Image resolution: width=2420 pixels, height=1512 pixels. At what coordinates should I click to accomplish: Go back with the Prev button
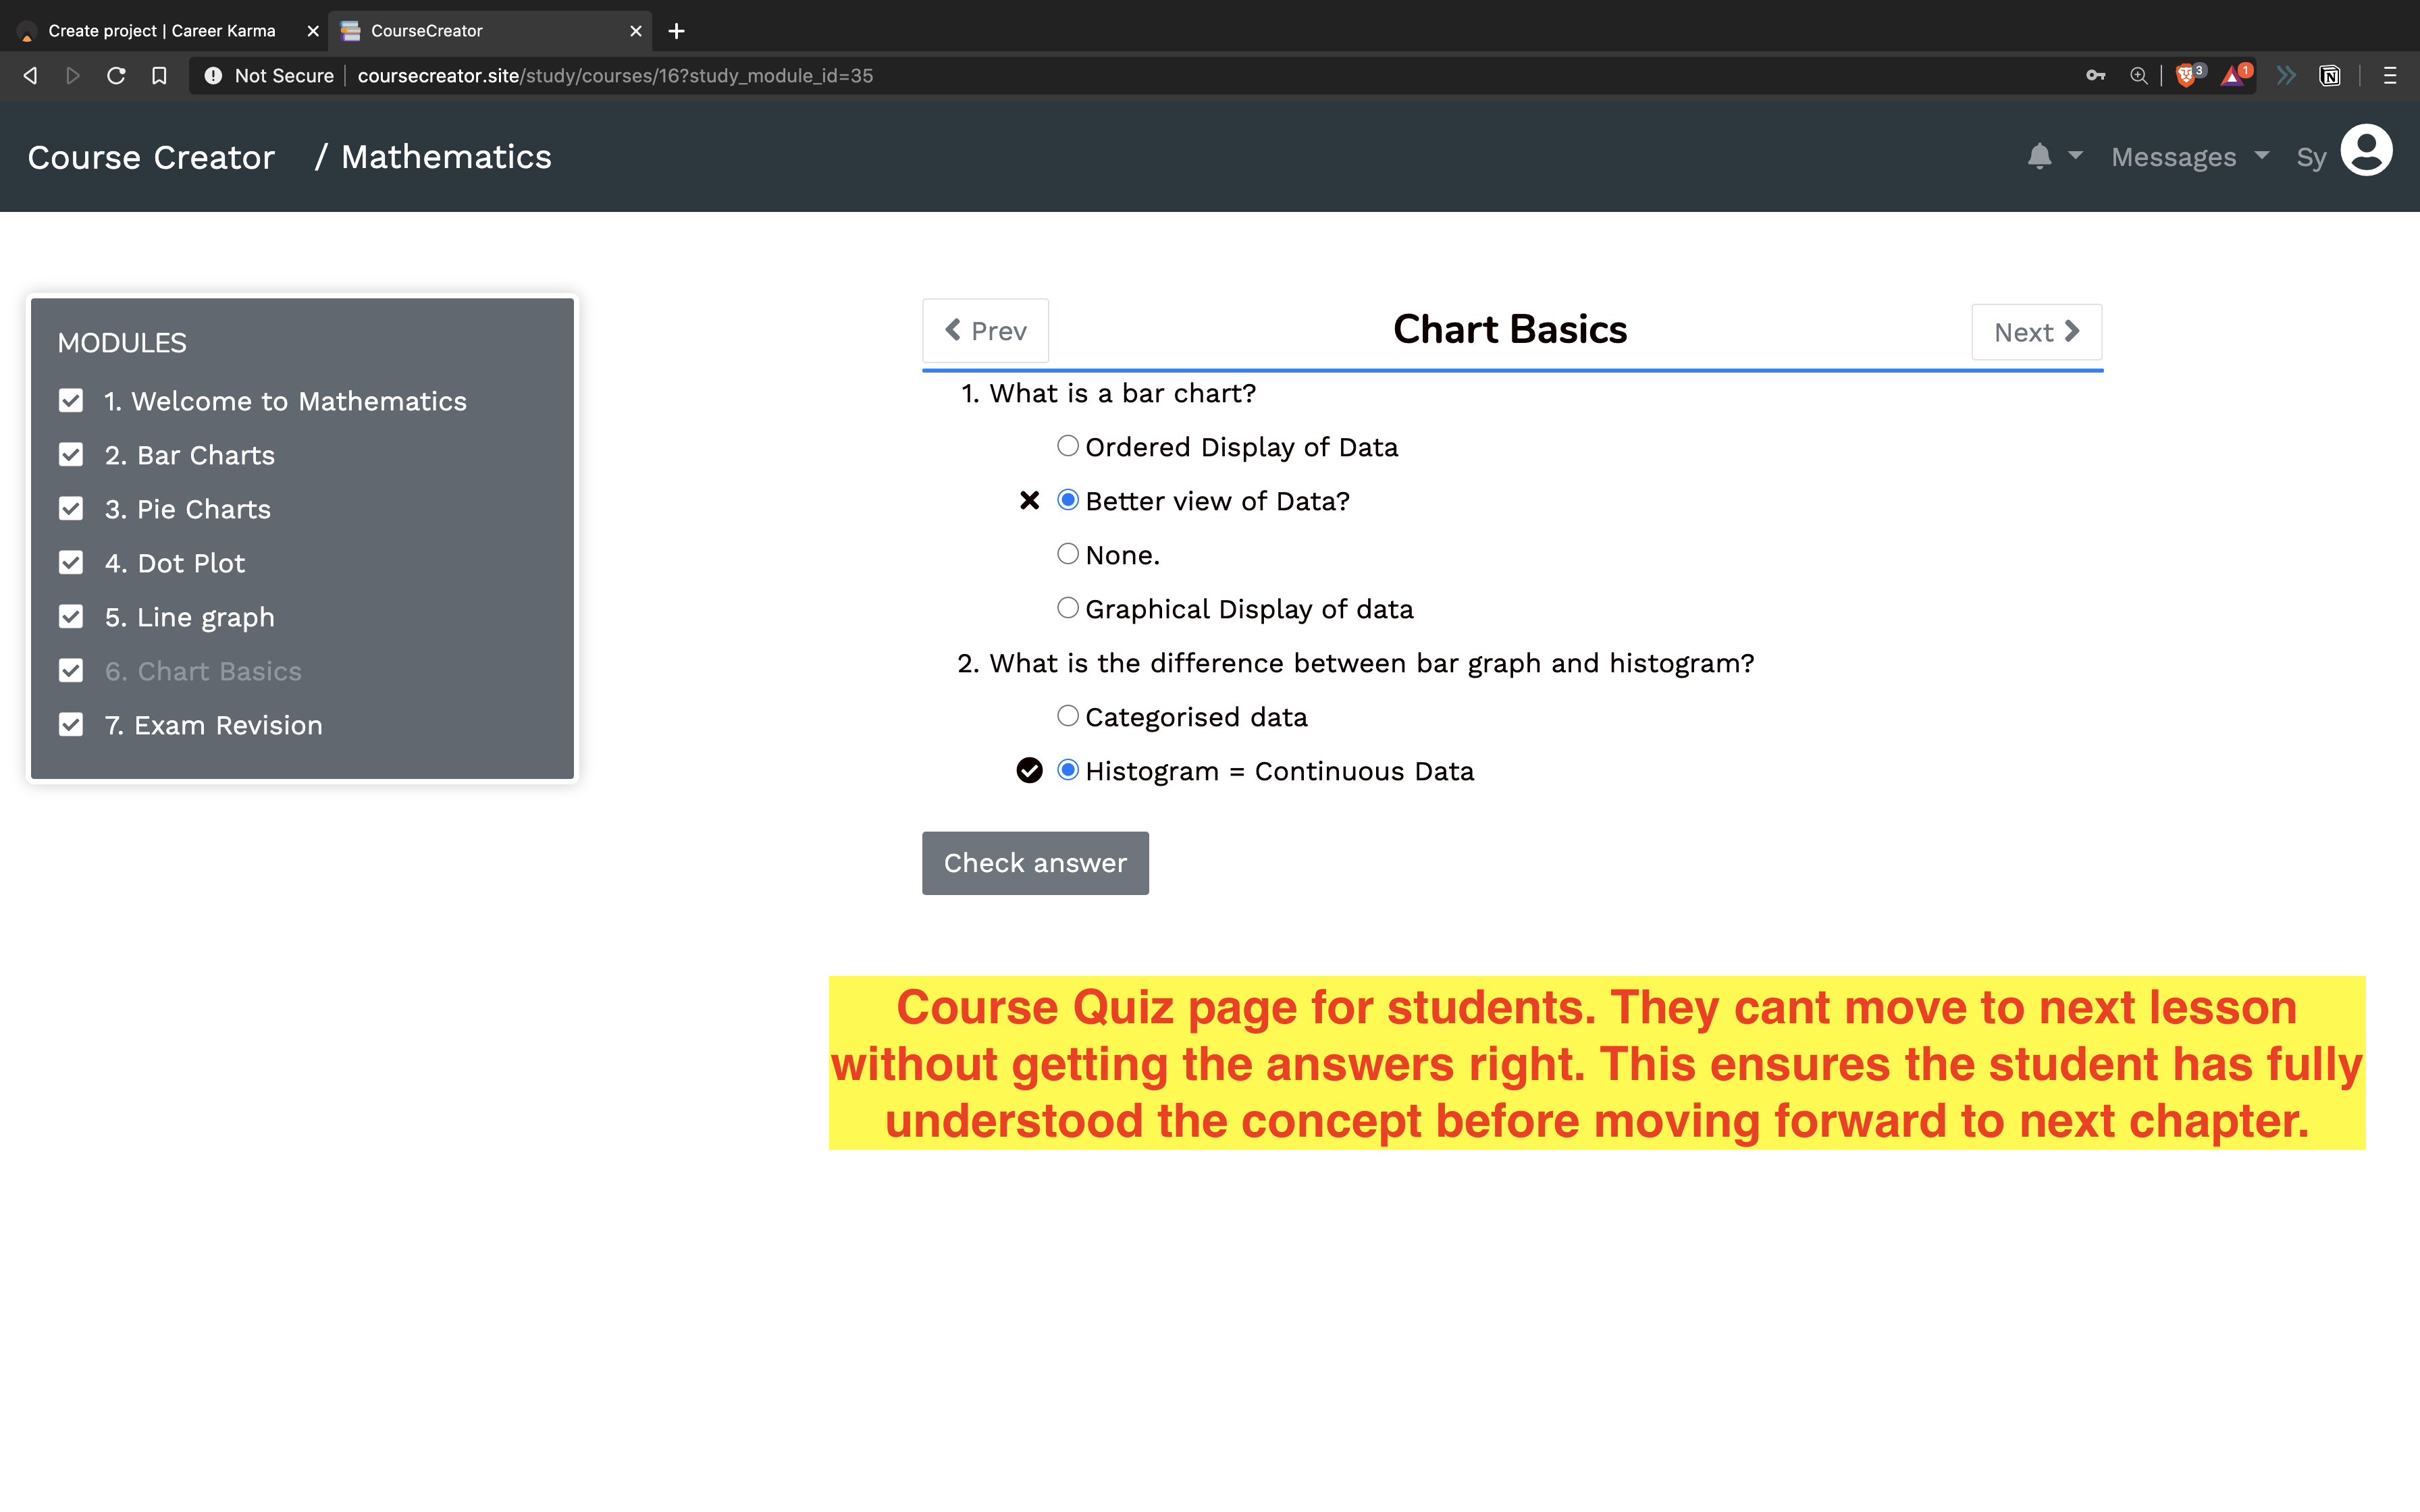tap(985, 331)
